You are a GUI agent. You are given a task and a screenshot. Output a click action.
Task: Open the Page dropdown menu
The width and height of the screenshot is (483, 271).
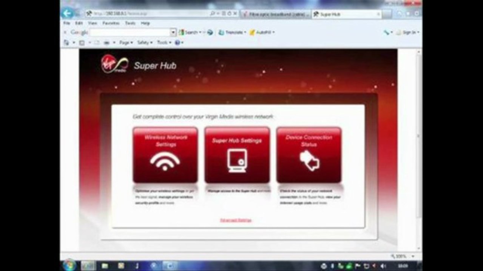(126, 43)
